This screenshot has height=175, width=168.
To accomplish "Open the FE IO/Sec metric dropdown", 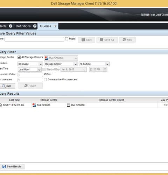I will (94, 64).
